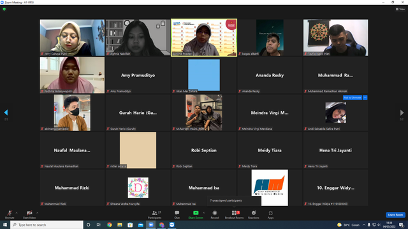
Task: Click Ask to Unmute on Andi Salsabila tile
Action: click(x=353, y=97)
